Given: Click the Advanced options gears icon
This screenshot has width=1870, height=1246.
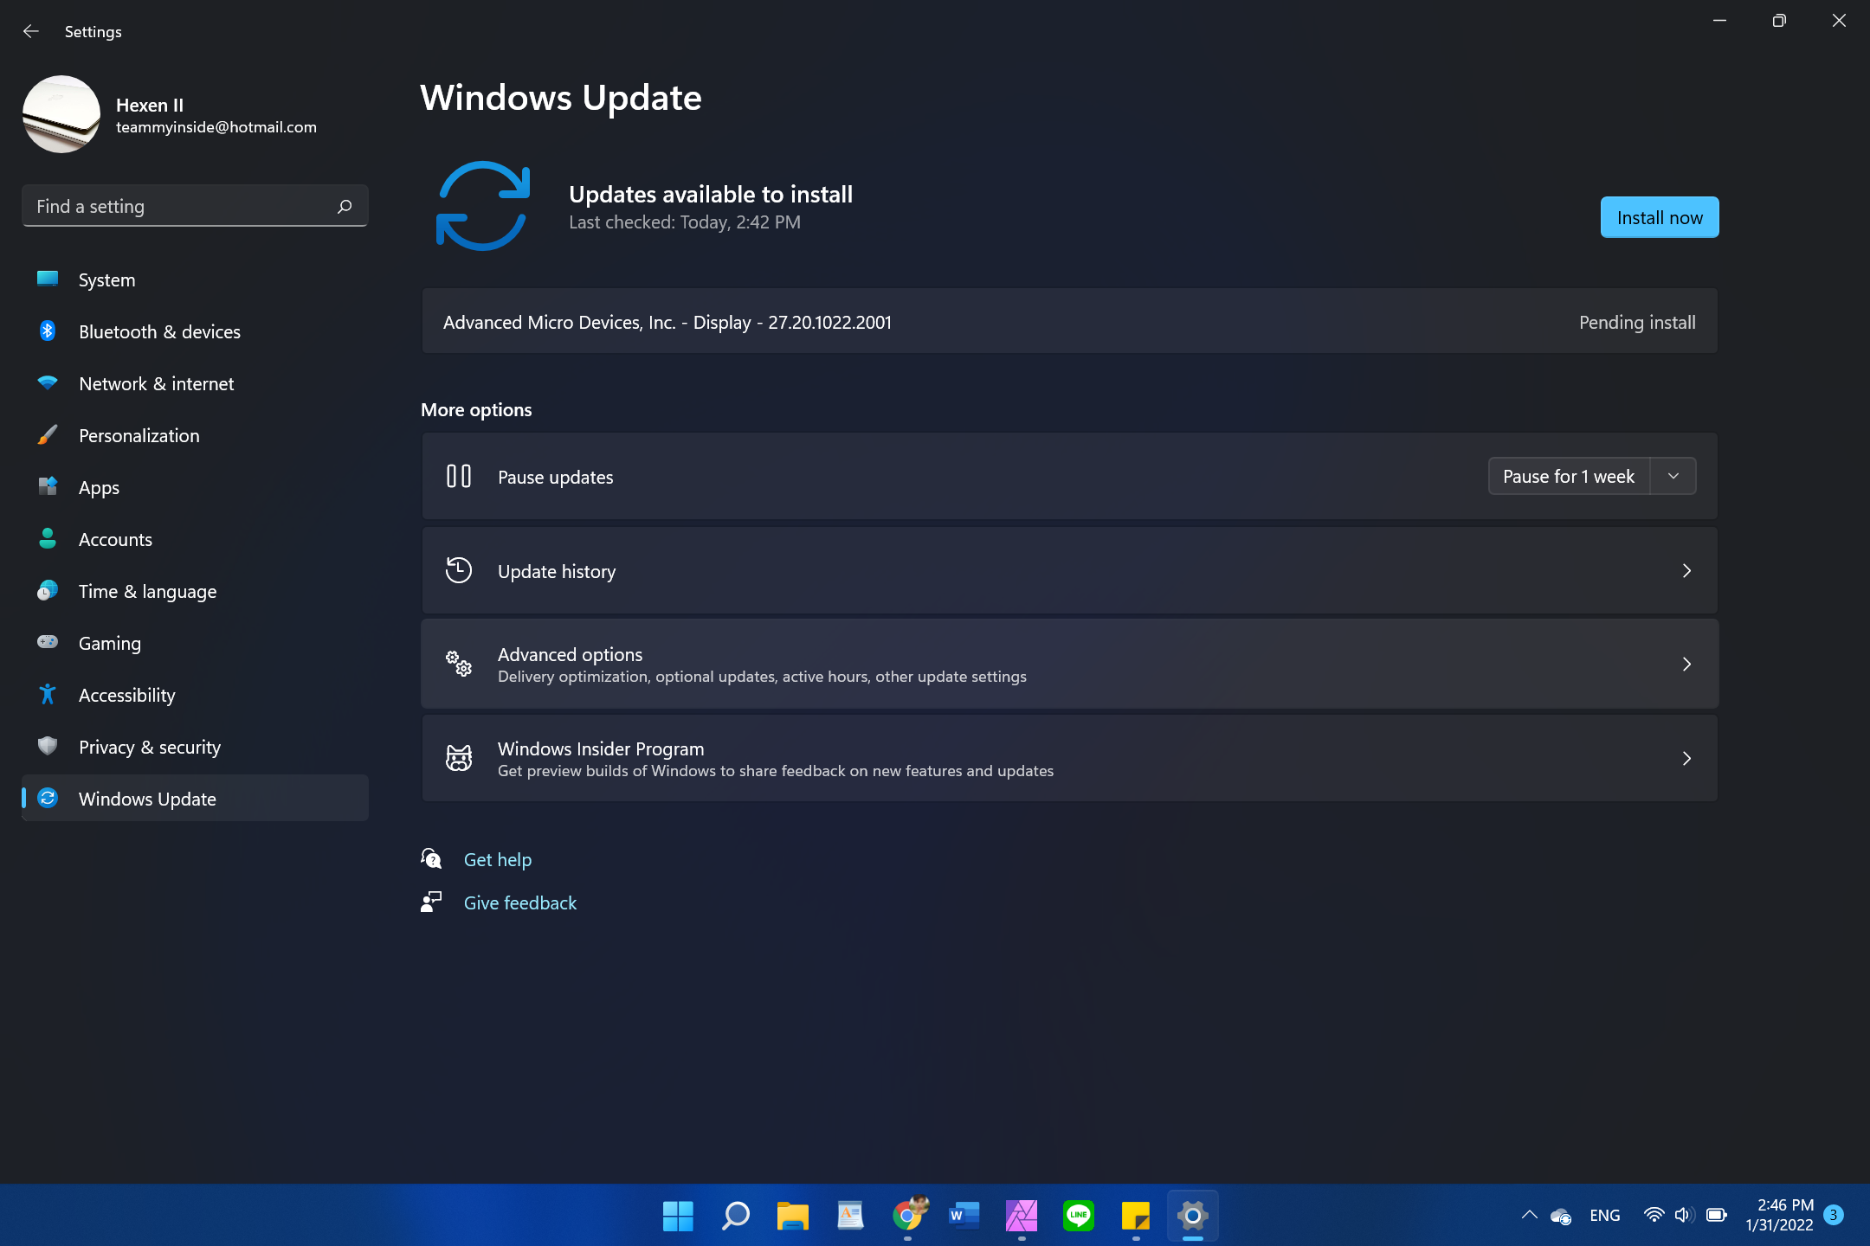Looking at the screenshot, I should (x=459, y=665).
